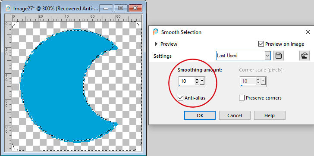The height and width of the screenshot is (156, 314).
Task: Click the Image27 window title bar text
Action: (56, 8)
